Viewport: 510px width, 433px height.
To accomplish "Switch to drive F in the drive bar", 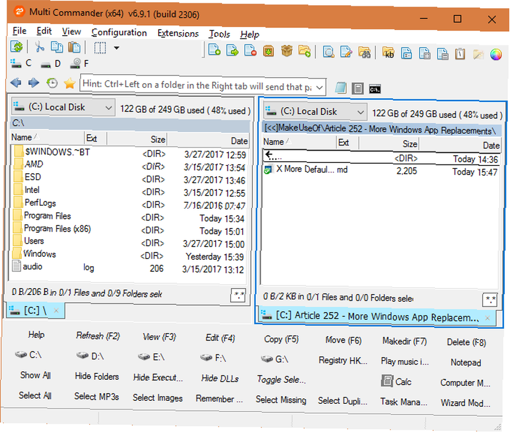I will (x=80, y=63).
